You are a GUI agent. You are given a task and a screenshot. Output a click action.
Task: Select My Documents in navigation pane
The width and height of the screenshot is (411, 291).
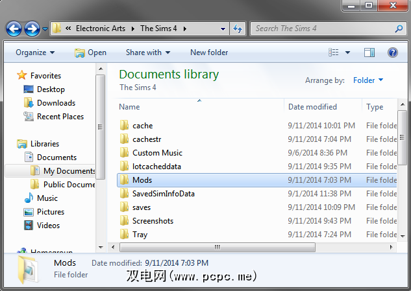50,171
